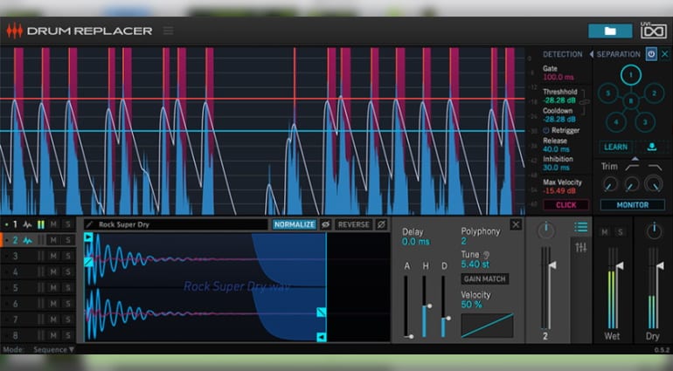Select the Release value 40.0 ms
Image resolution: width=673 pixels, height=371 pixels.
(556, 149)
